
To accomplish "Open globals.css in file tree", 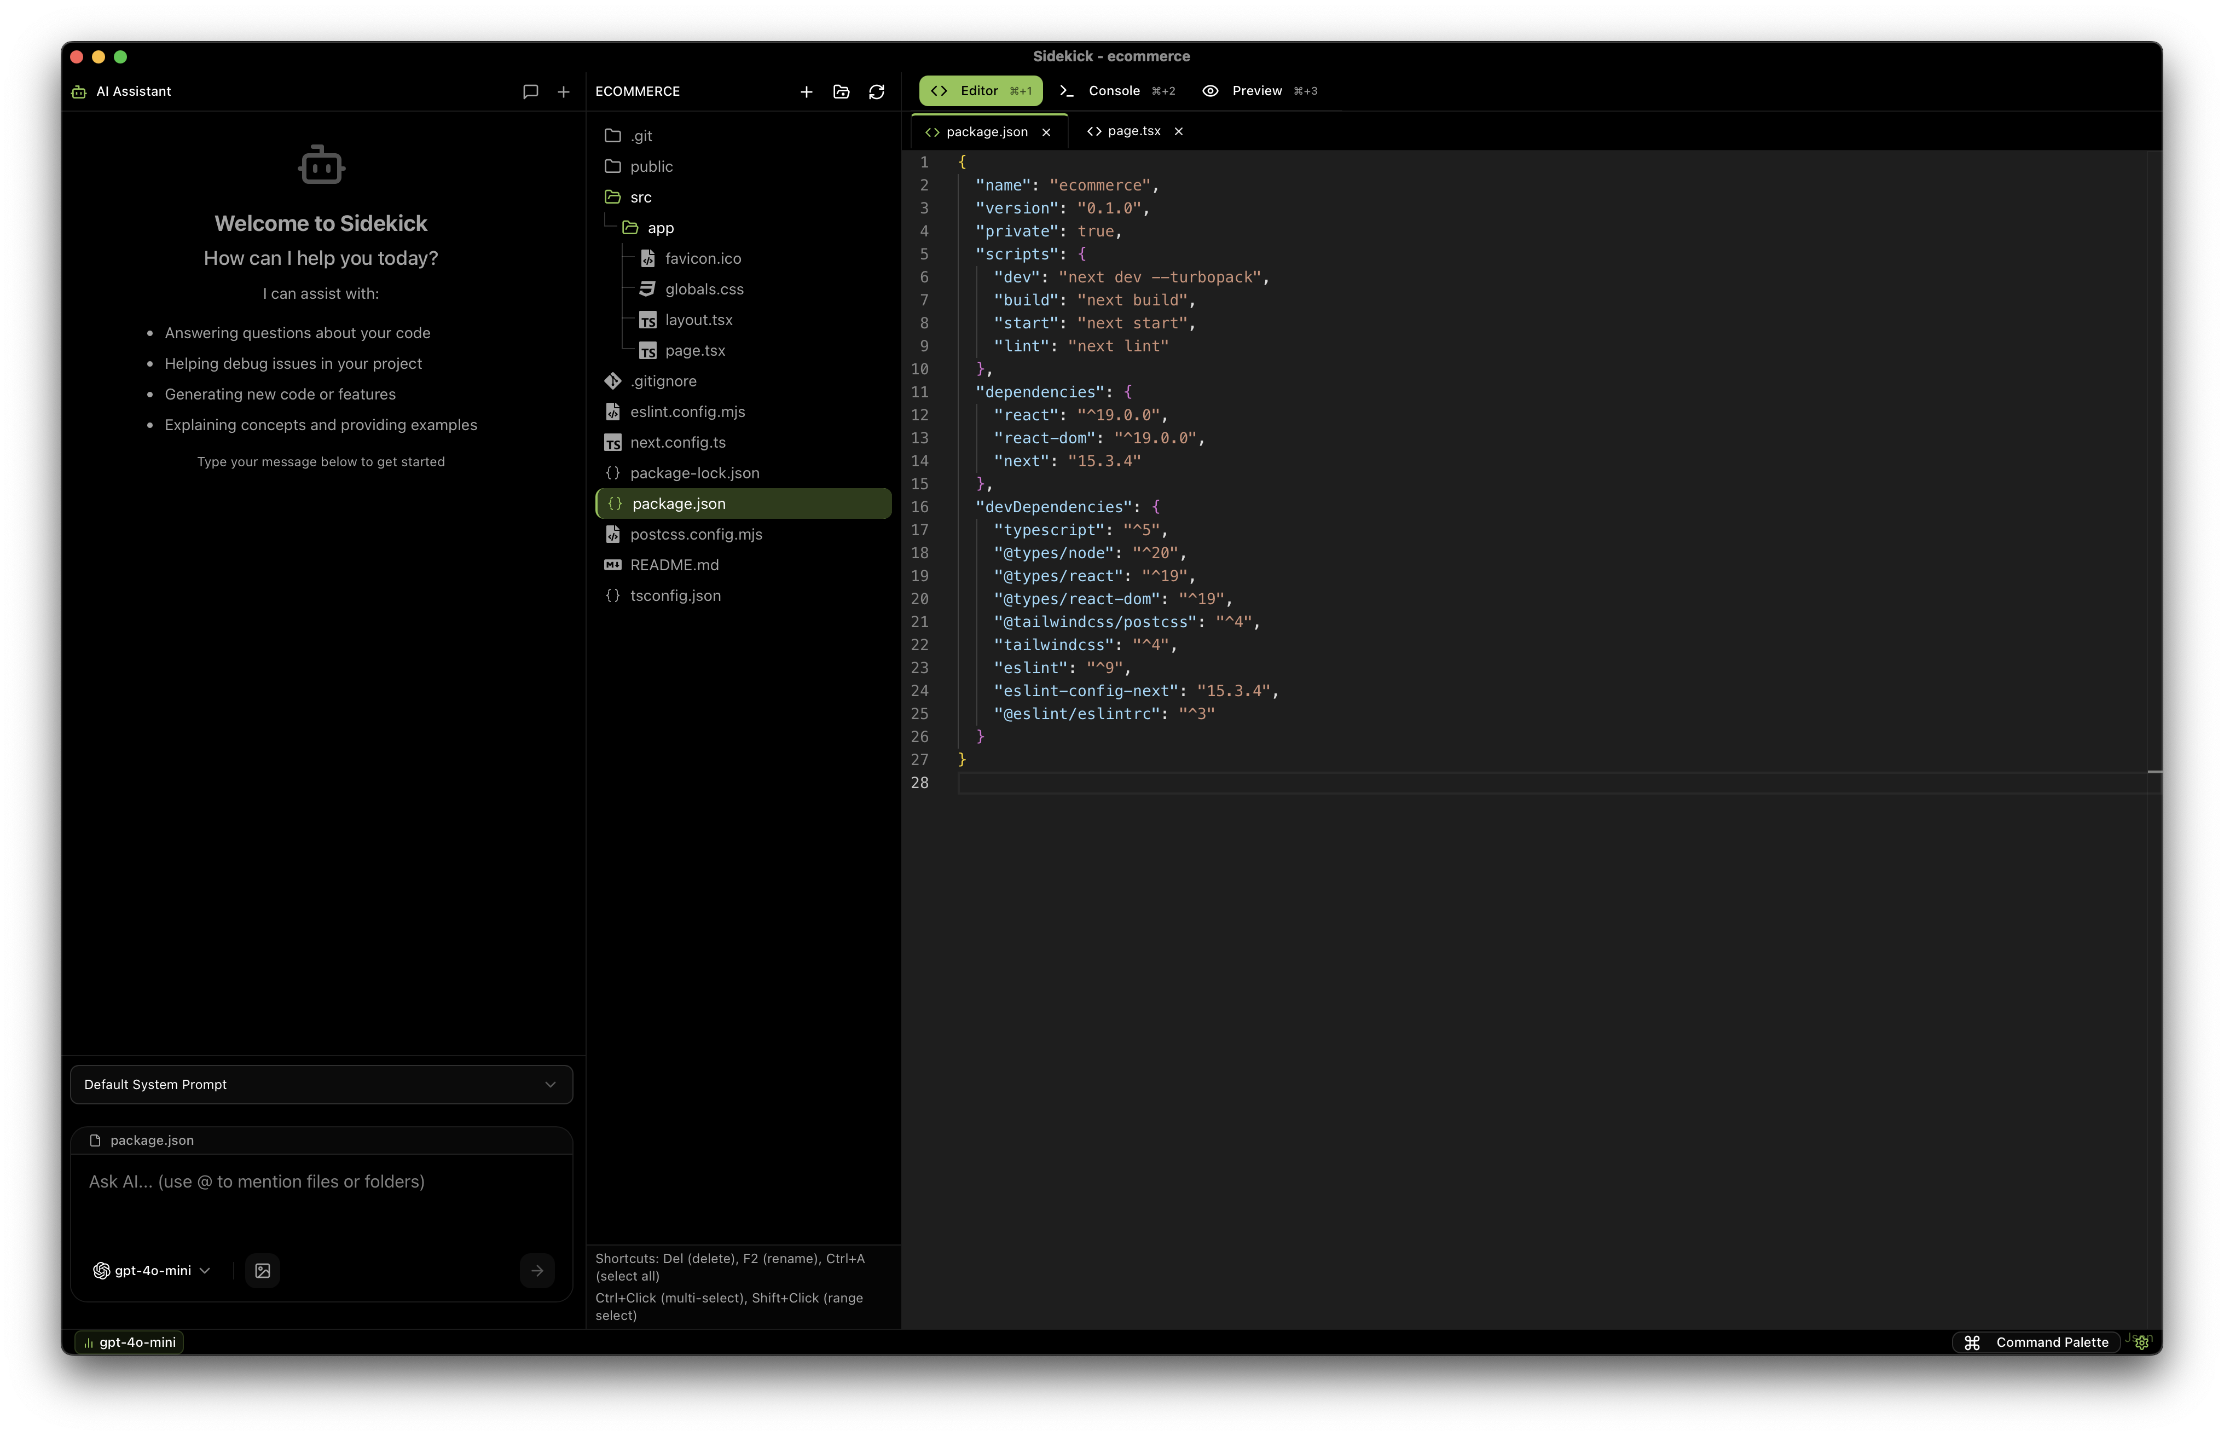I will [703, 289].
